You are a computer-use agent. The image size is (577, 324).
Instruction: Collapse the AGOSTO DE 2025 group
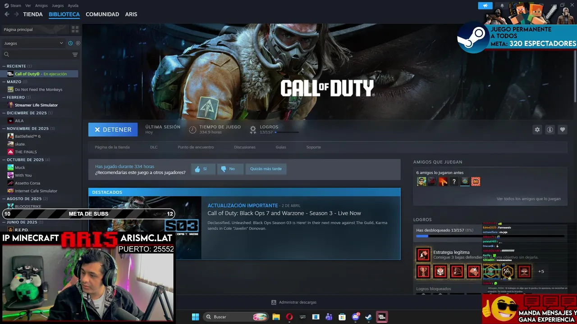coord(24,198)
